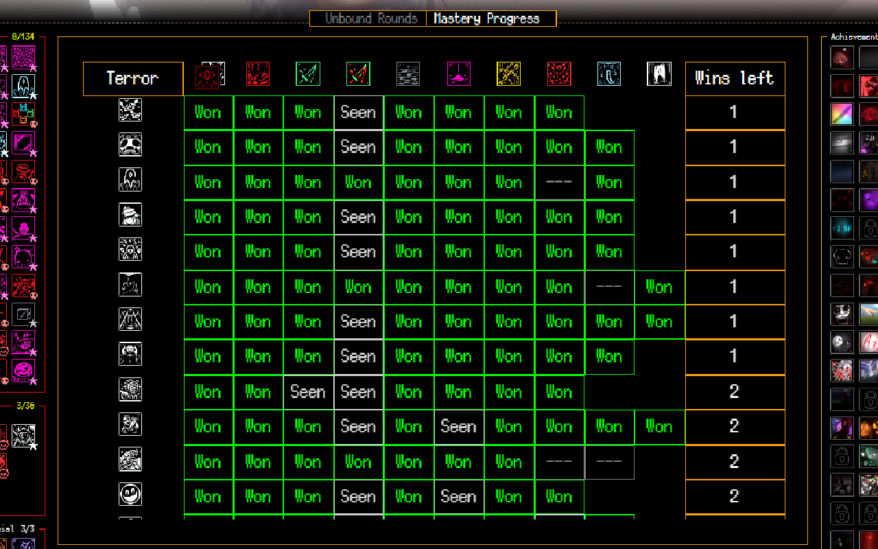Open the red circled 'A' achievement
This screenshot has height=549, width=878.
tap(870, 342)
